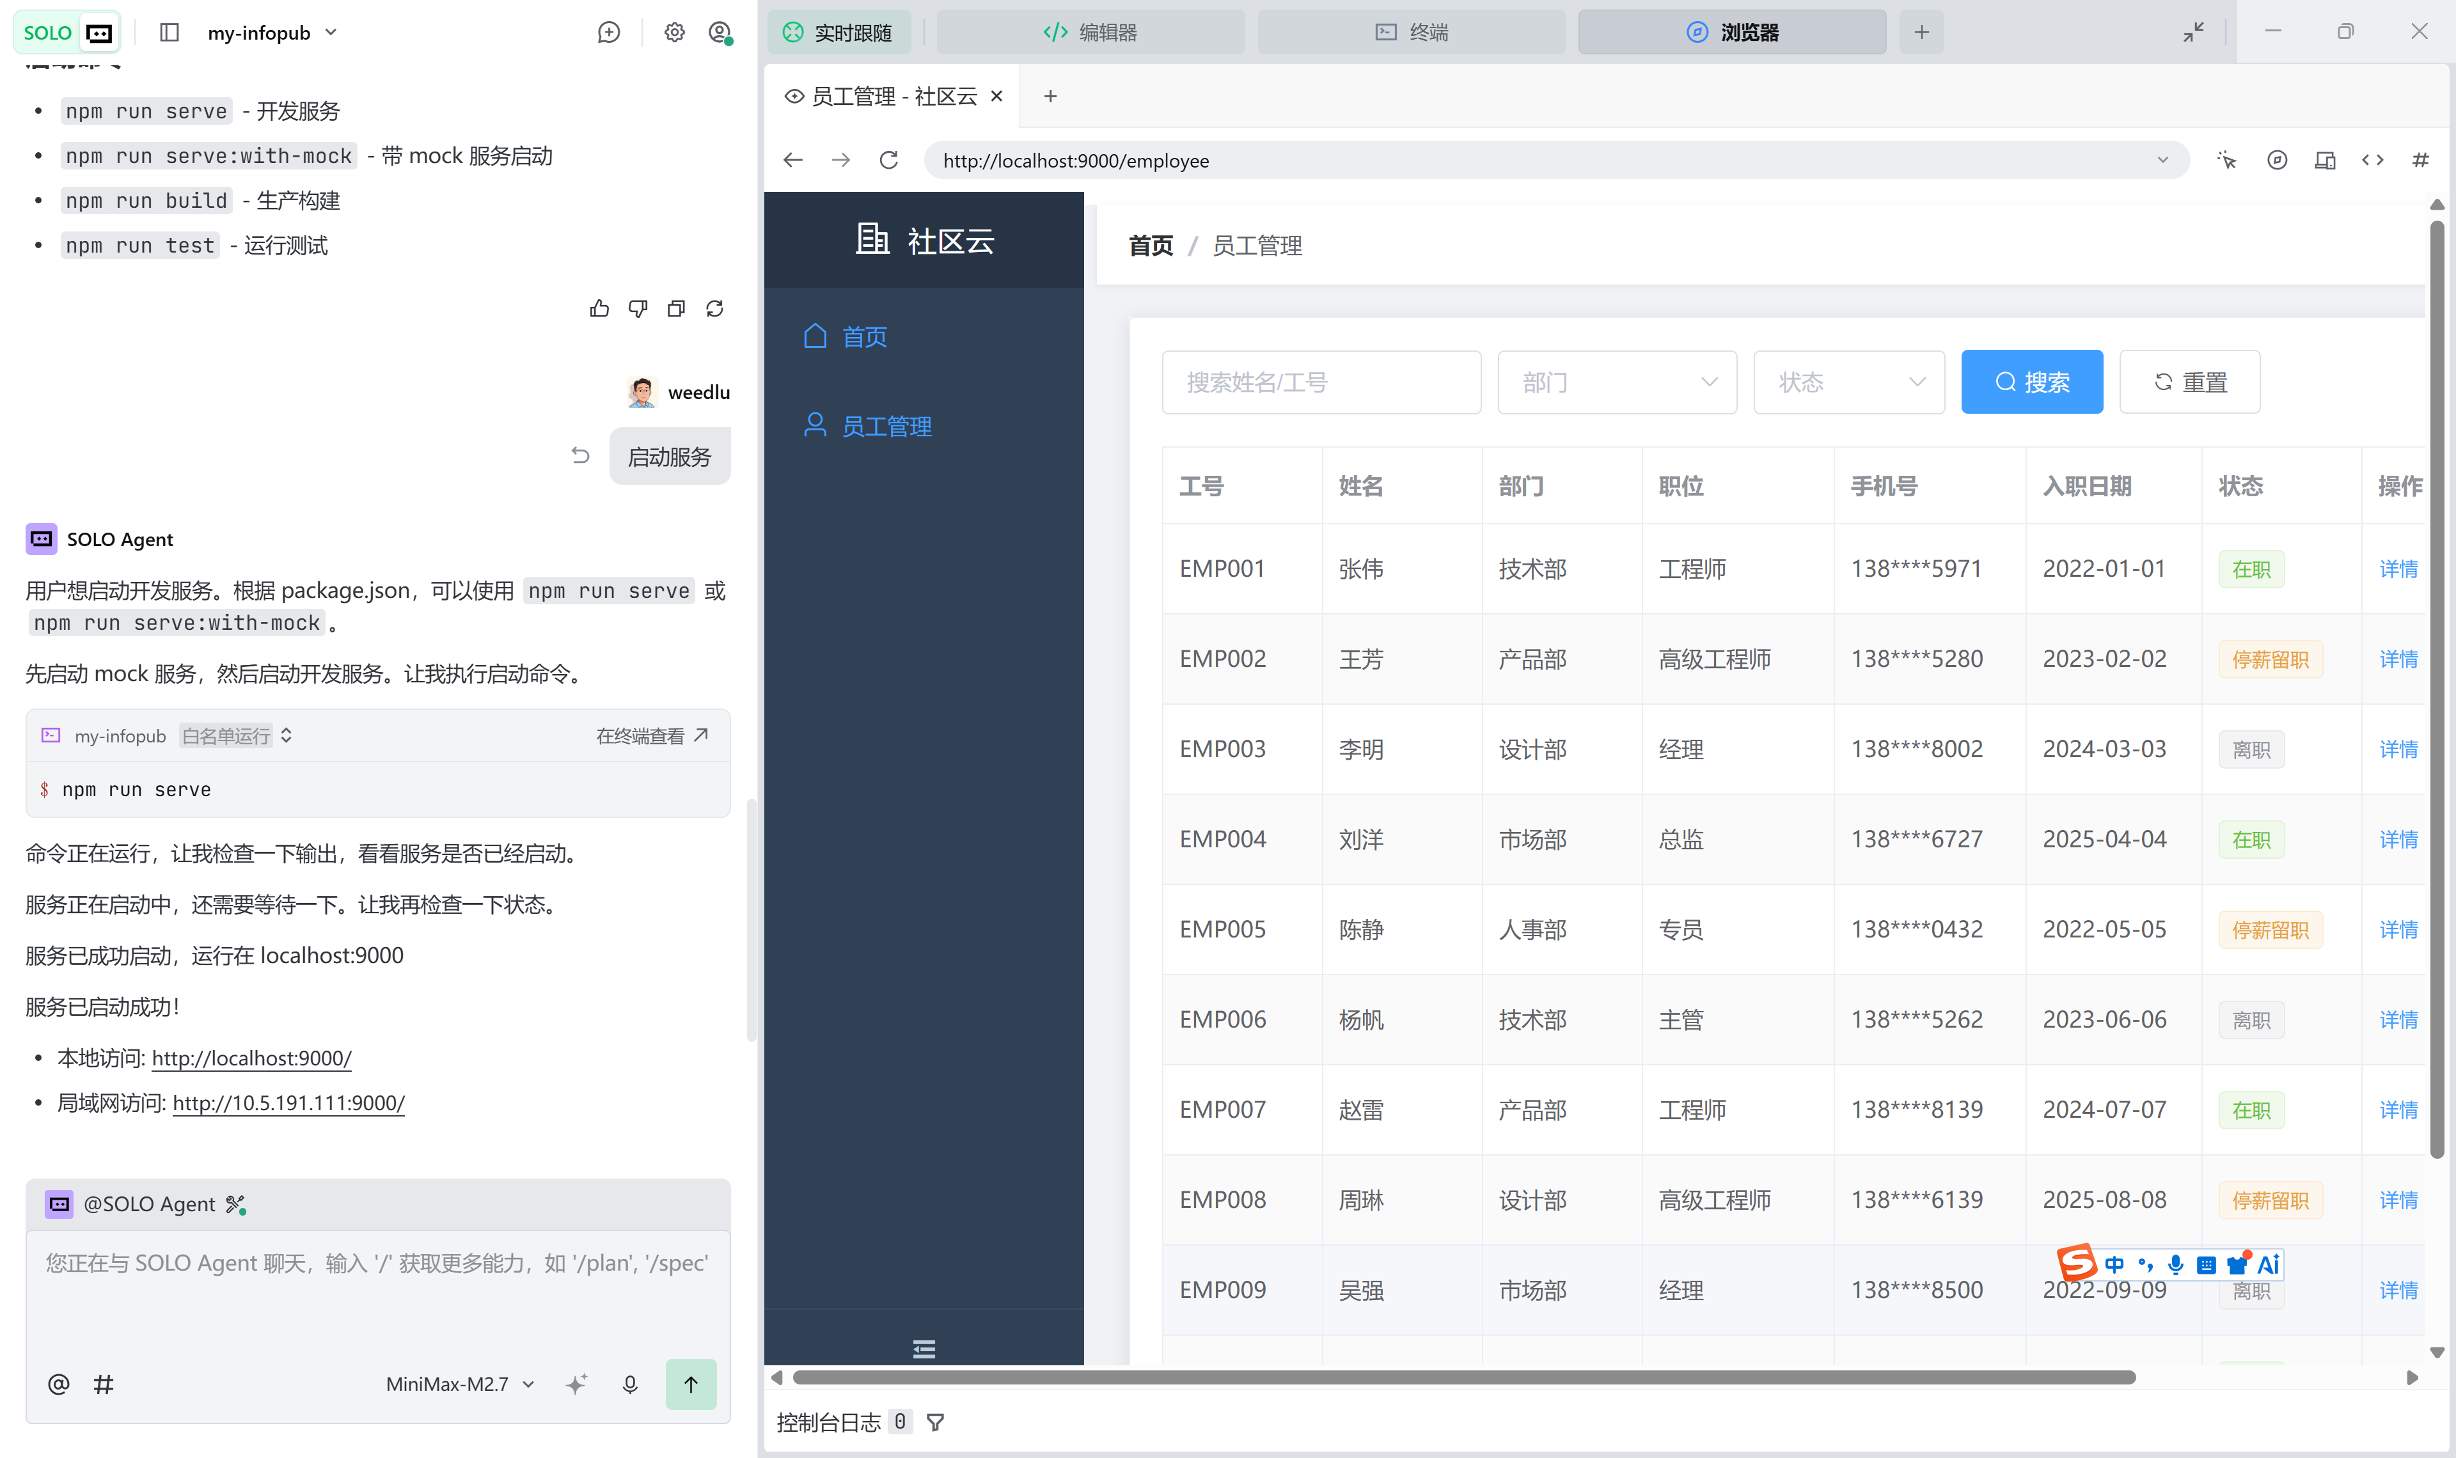Go back in the embedded browser
The width and height of the screenshot is (2456, 1458).
[x=793, y=160]
